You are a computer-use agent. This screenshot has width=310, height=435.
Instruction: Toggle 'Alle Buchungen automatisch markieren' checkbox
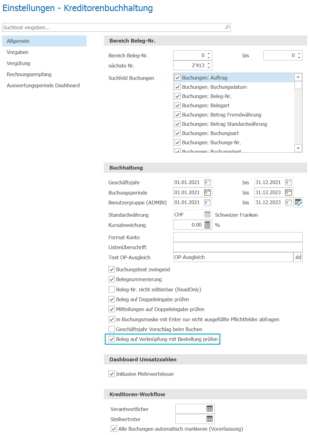point(114,429)
